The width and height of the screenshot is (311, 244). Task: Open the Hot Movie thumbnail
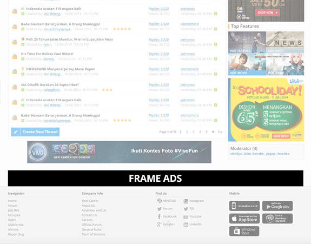pyautogui.click(x=247, y=64)
